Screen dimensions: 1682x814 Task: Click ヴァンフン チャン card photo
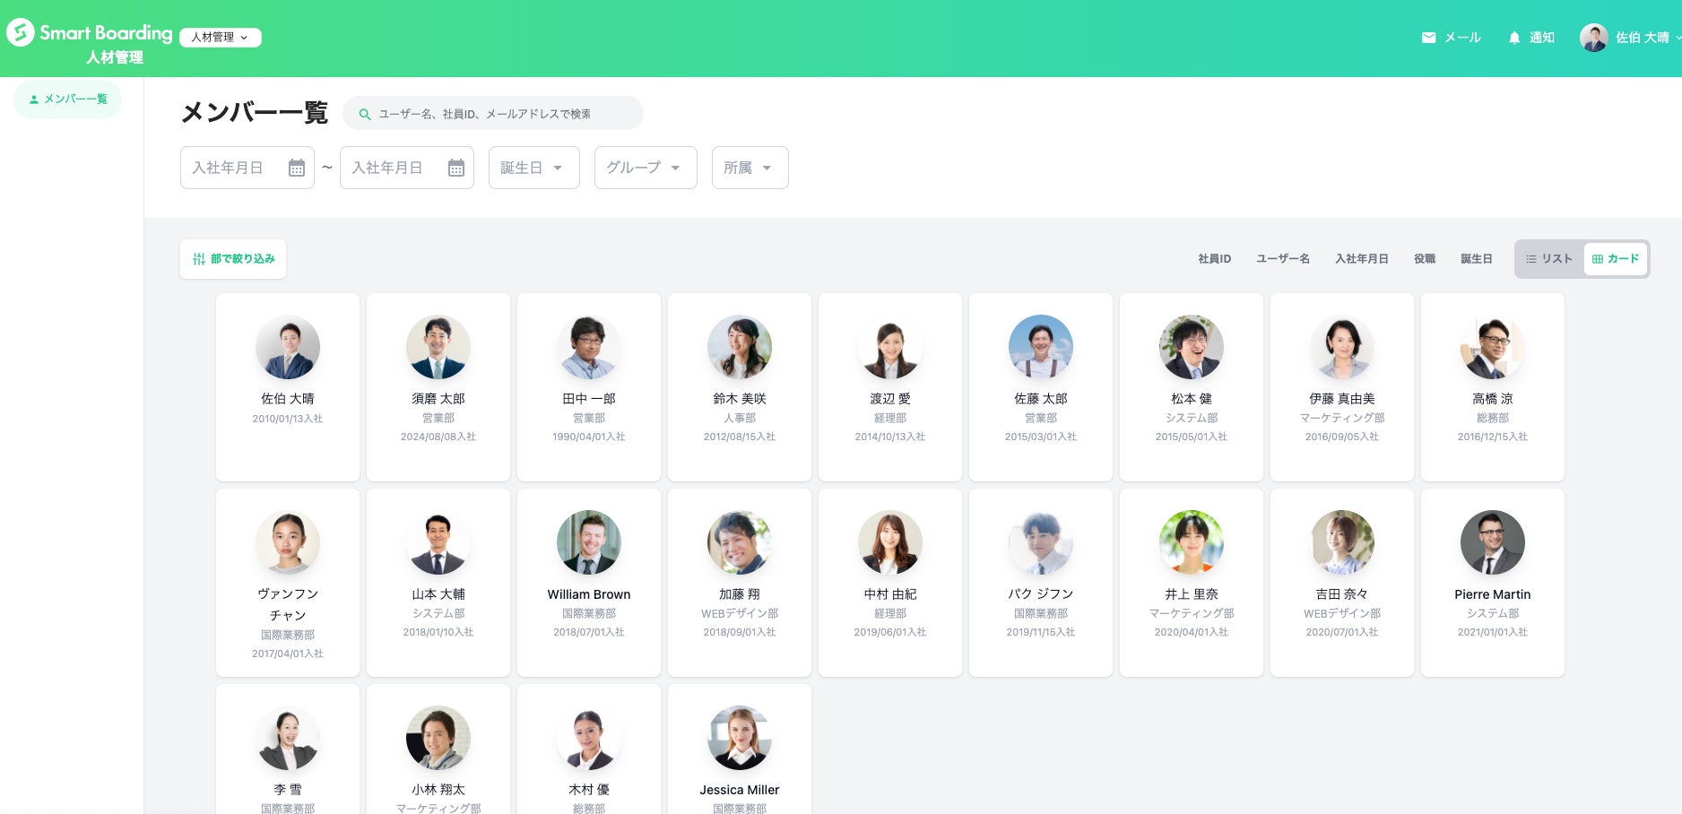click(288, 542)
